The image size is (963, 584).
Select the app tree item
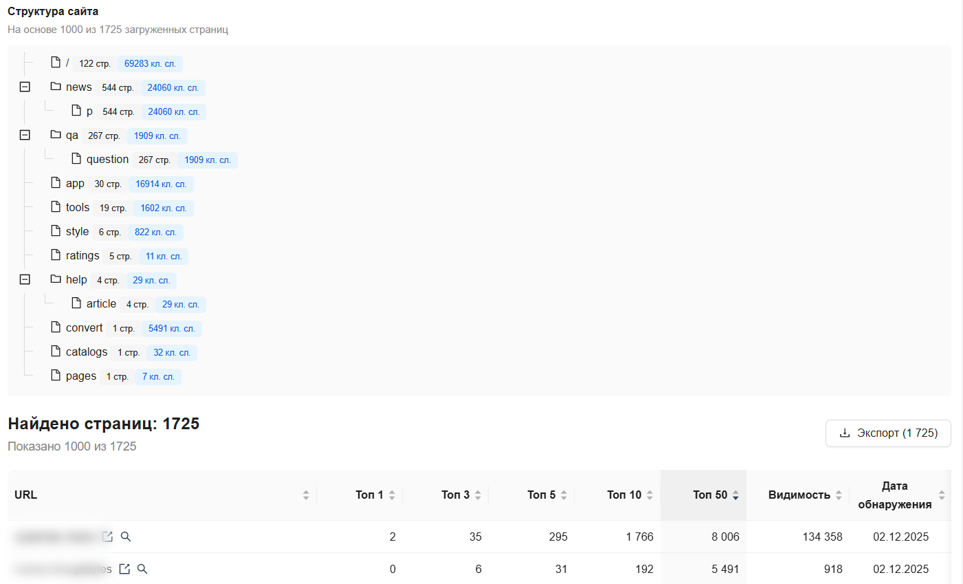[x=75, y=184]
